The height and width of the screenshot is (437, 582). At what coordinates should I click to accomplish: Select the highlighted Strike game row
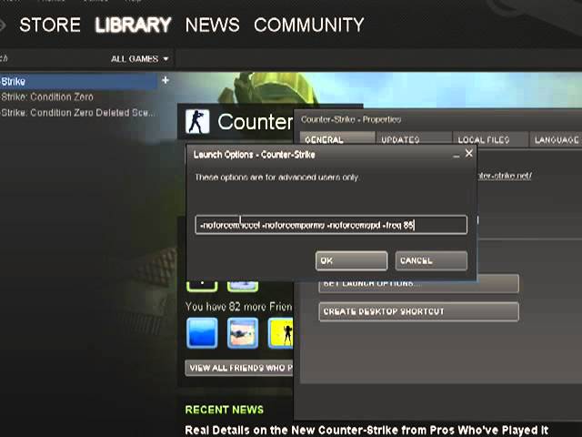79,81
